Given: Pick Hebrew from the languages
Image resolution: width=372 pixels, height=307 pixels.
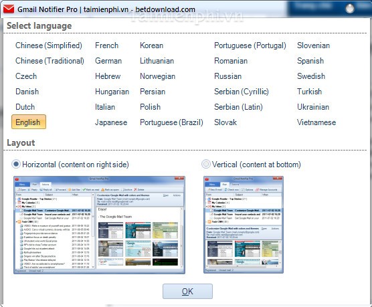Looking at the screenshot, I should (x=108, y=76).
